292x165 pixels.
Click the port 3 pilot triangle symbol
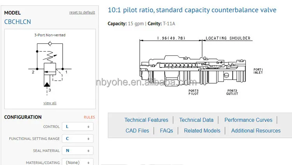[47, 84]
